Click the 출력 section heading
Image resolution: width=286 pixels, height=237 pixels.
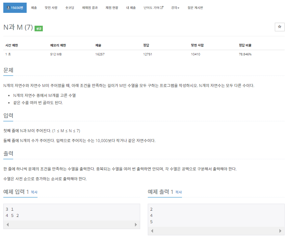point(8,154)
